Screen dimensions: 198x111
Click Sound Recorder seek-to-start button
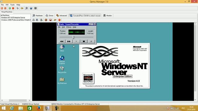(62, 41)
